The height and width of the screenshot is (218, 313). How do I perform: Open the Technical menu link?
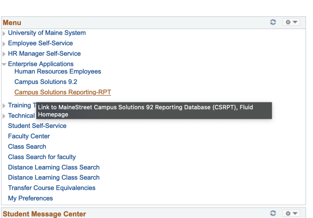[22, 115]
